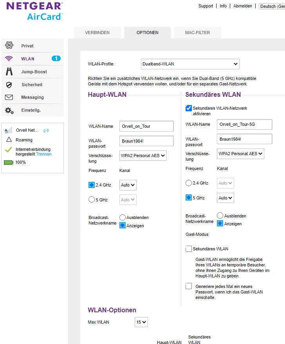Click the green battery status icon
The image size is (285, 344).
coord(9,163)
